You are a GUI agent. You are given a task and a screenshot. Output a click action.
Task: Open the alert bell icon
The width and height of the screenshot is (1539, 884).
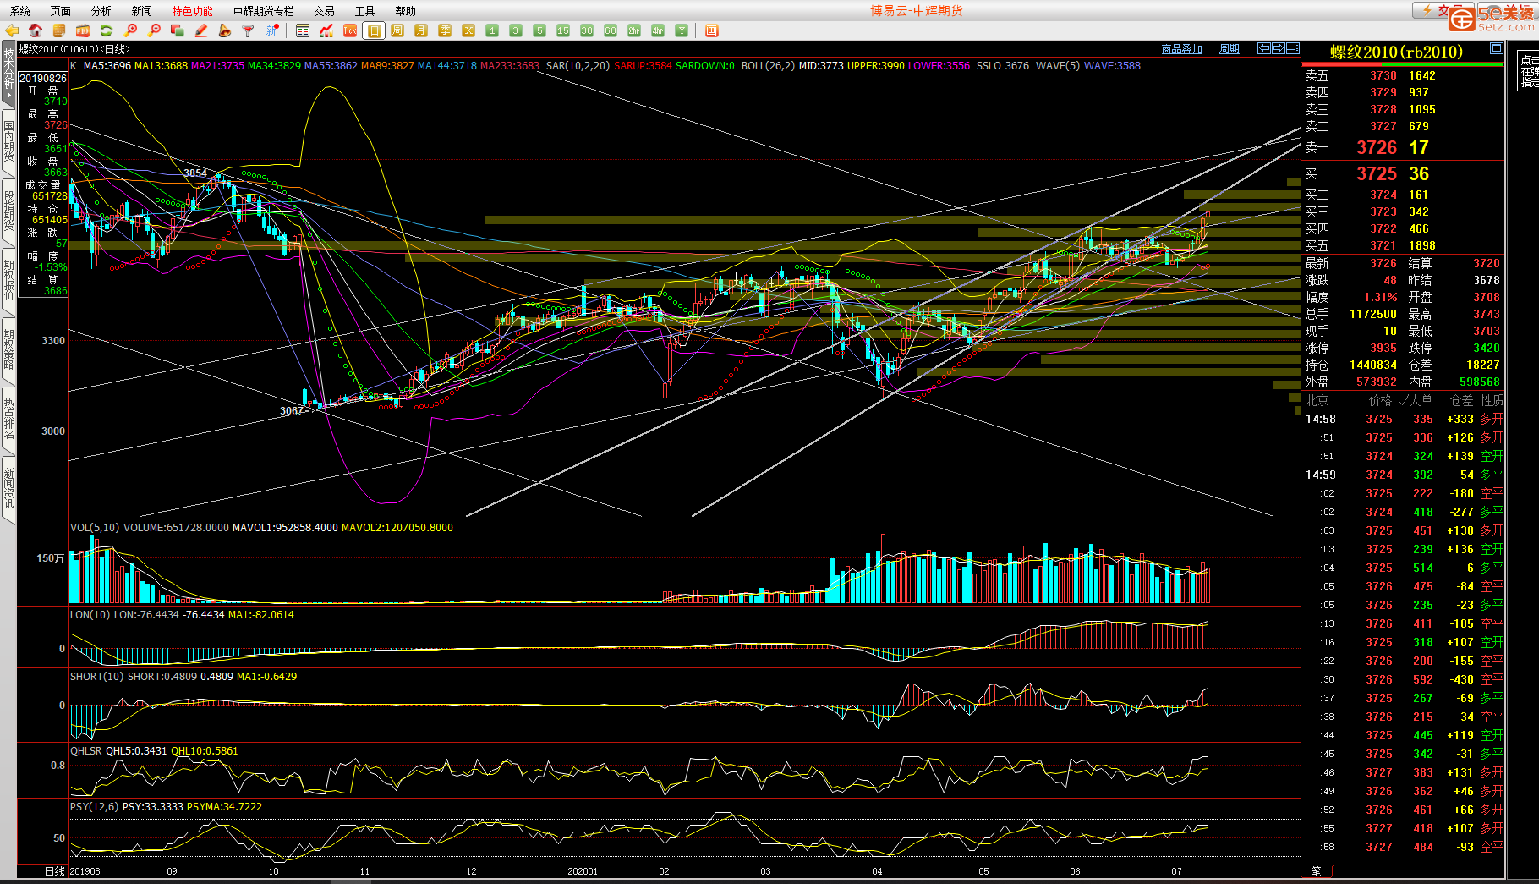pos(225,30)
